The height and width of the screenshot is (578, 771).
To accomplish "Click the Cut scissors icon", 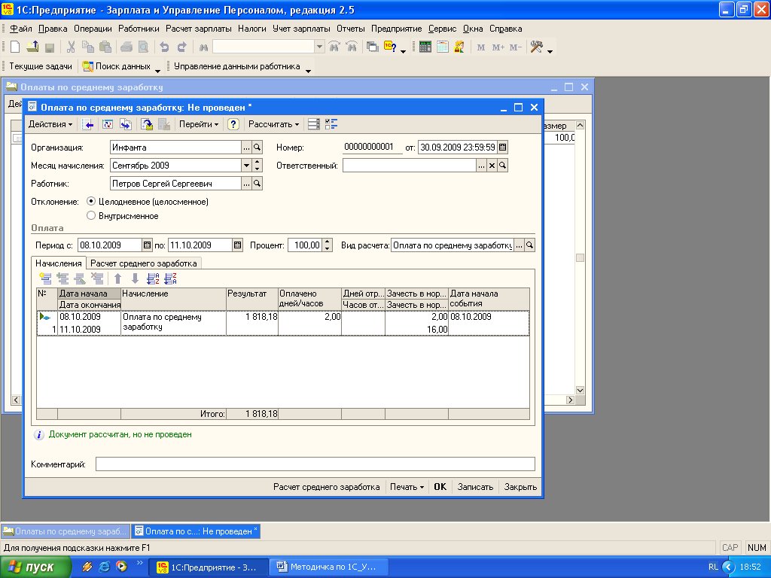I will 71,47.
